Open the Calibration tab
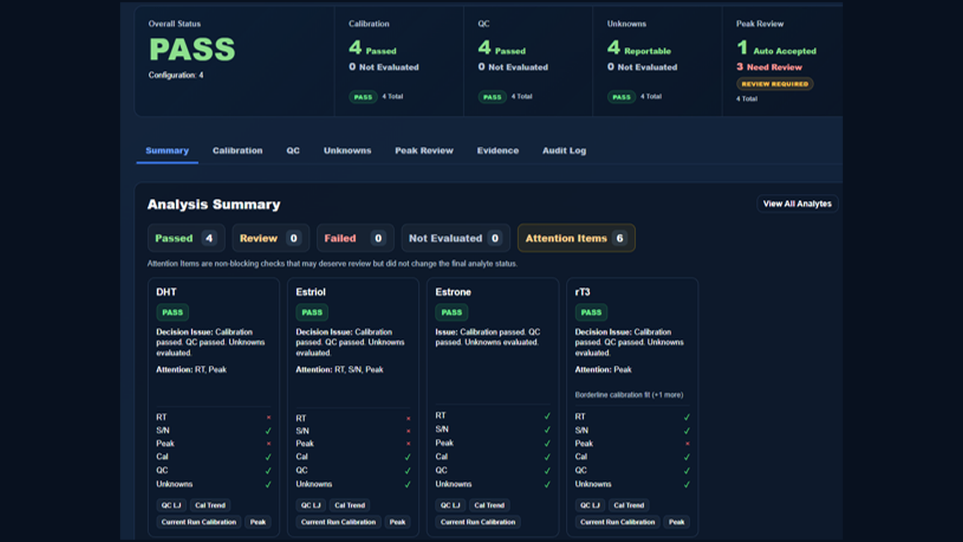 point(237,151)
